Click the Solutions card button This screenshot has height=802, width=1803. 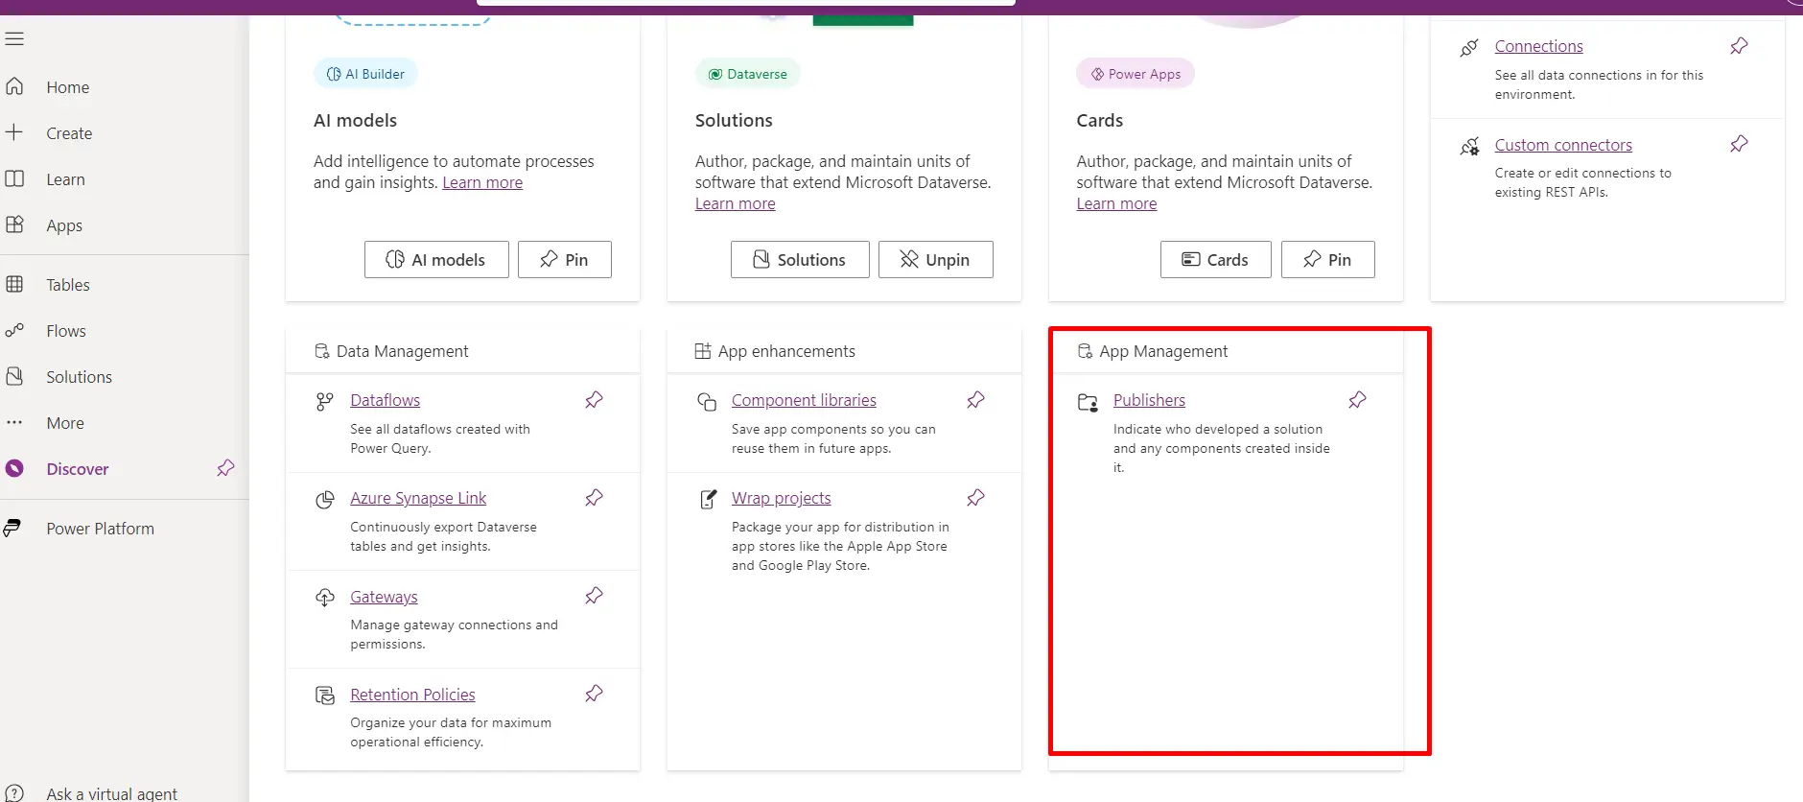(x=800, y=260)
